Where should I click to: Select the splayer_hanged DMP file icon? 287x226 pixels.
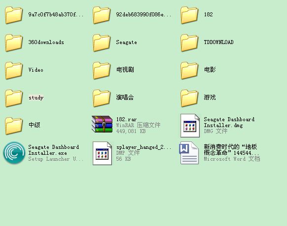coord(102,153)
